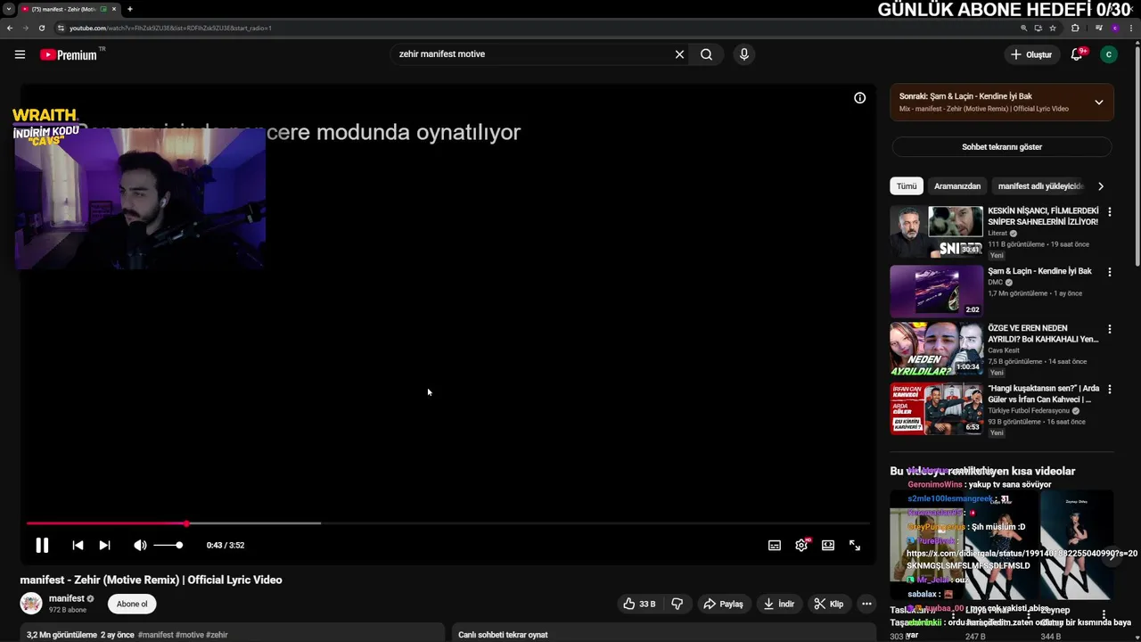Create a clip with Klip button
The image size is (1141, 642).
pyautogui.click(x=828, y=605)
